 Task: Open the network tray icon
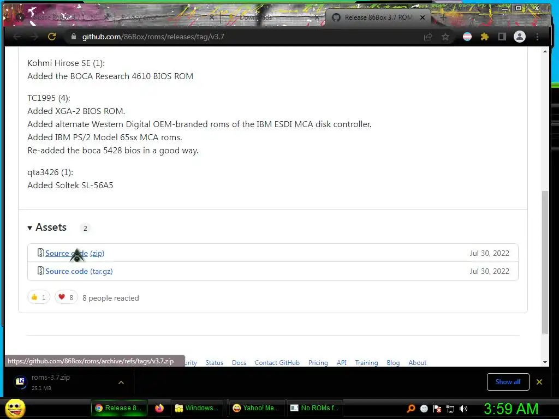pos(450,409)
